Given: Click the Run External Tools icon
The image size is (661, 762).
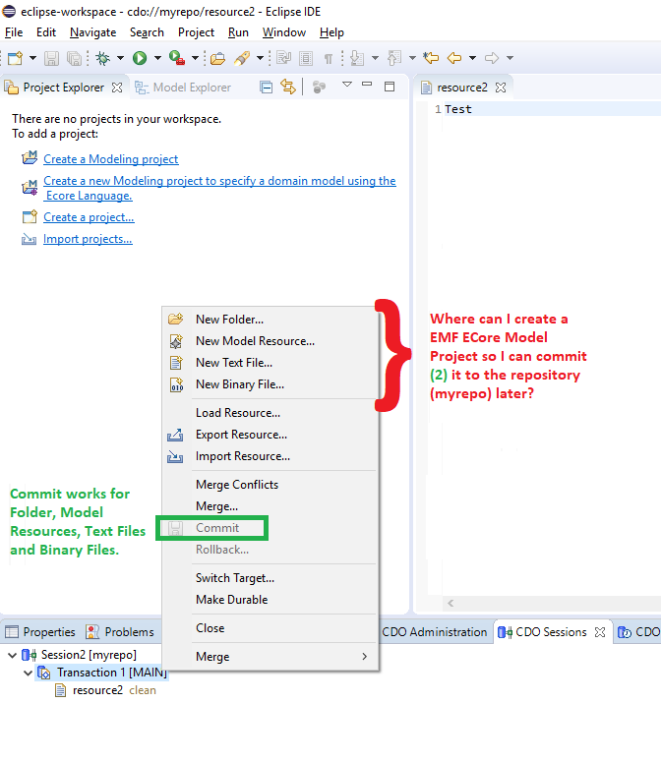Looking at the screenshot, I should [x=177, y=58].
